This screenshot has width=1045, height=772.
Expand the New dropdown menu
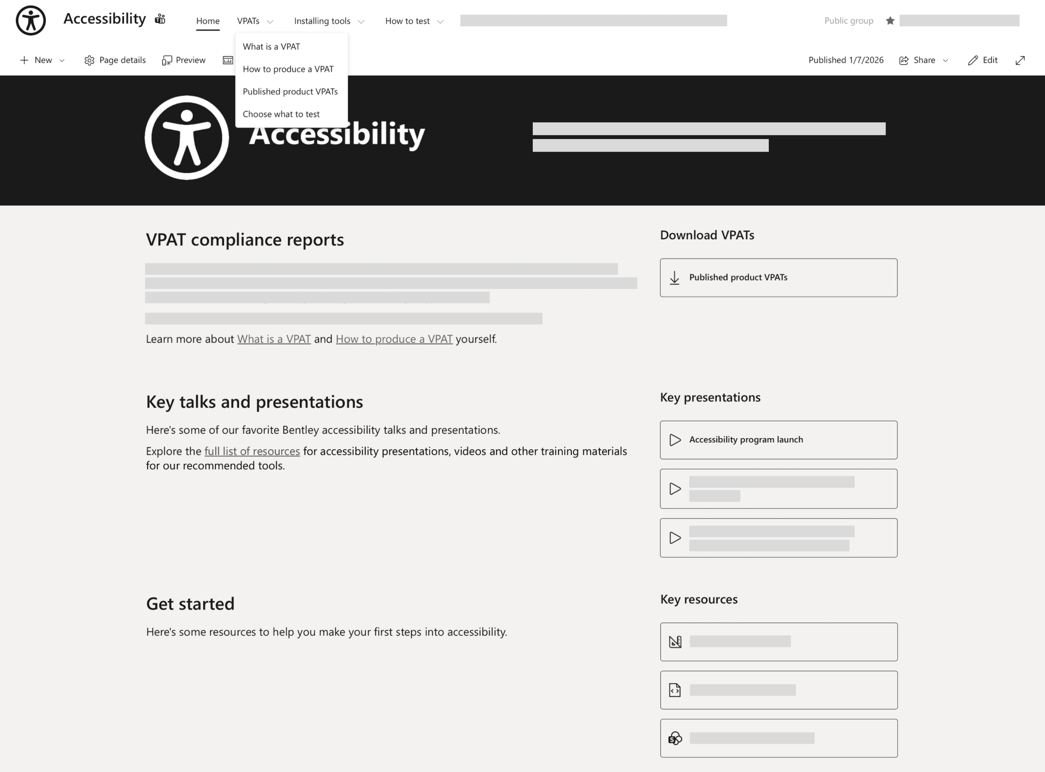pos(42,60)
